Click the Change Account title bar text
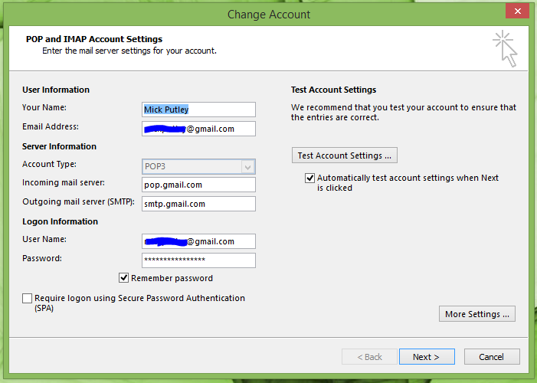This screenshot has height=383, width=537. click(269, 15)
